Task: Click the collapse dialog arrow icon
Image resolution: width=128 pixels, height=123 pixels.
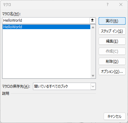Action: pyautogui.click(x=92, y=20)
